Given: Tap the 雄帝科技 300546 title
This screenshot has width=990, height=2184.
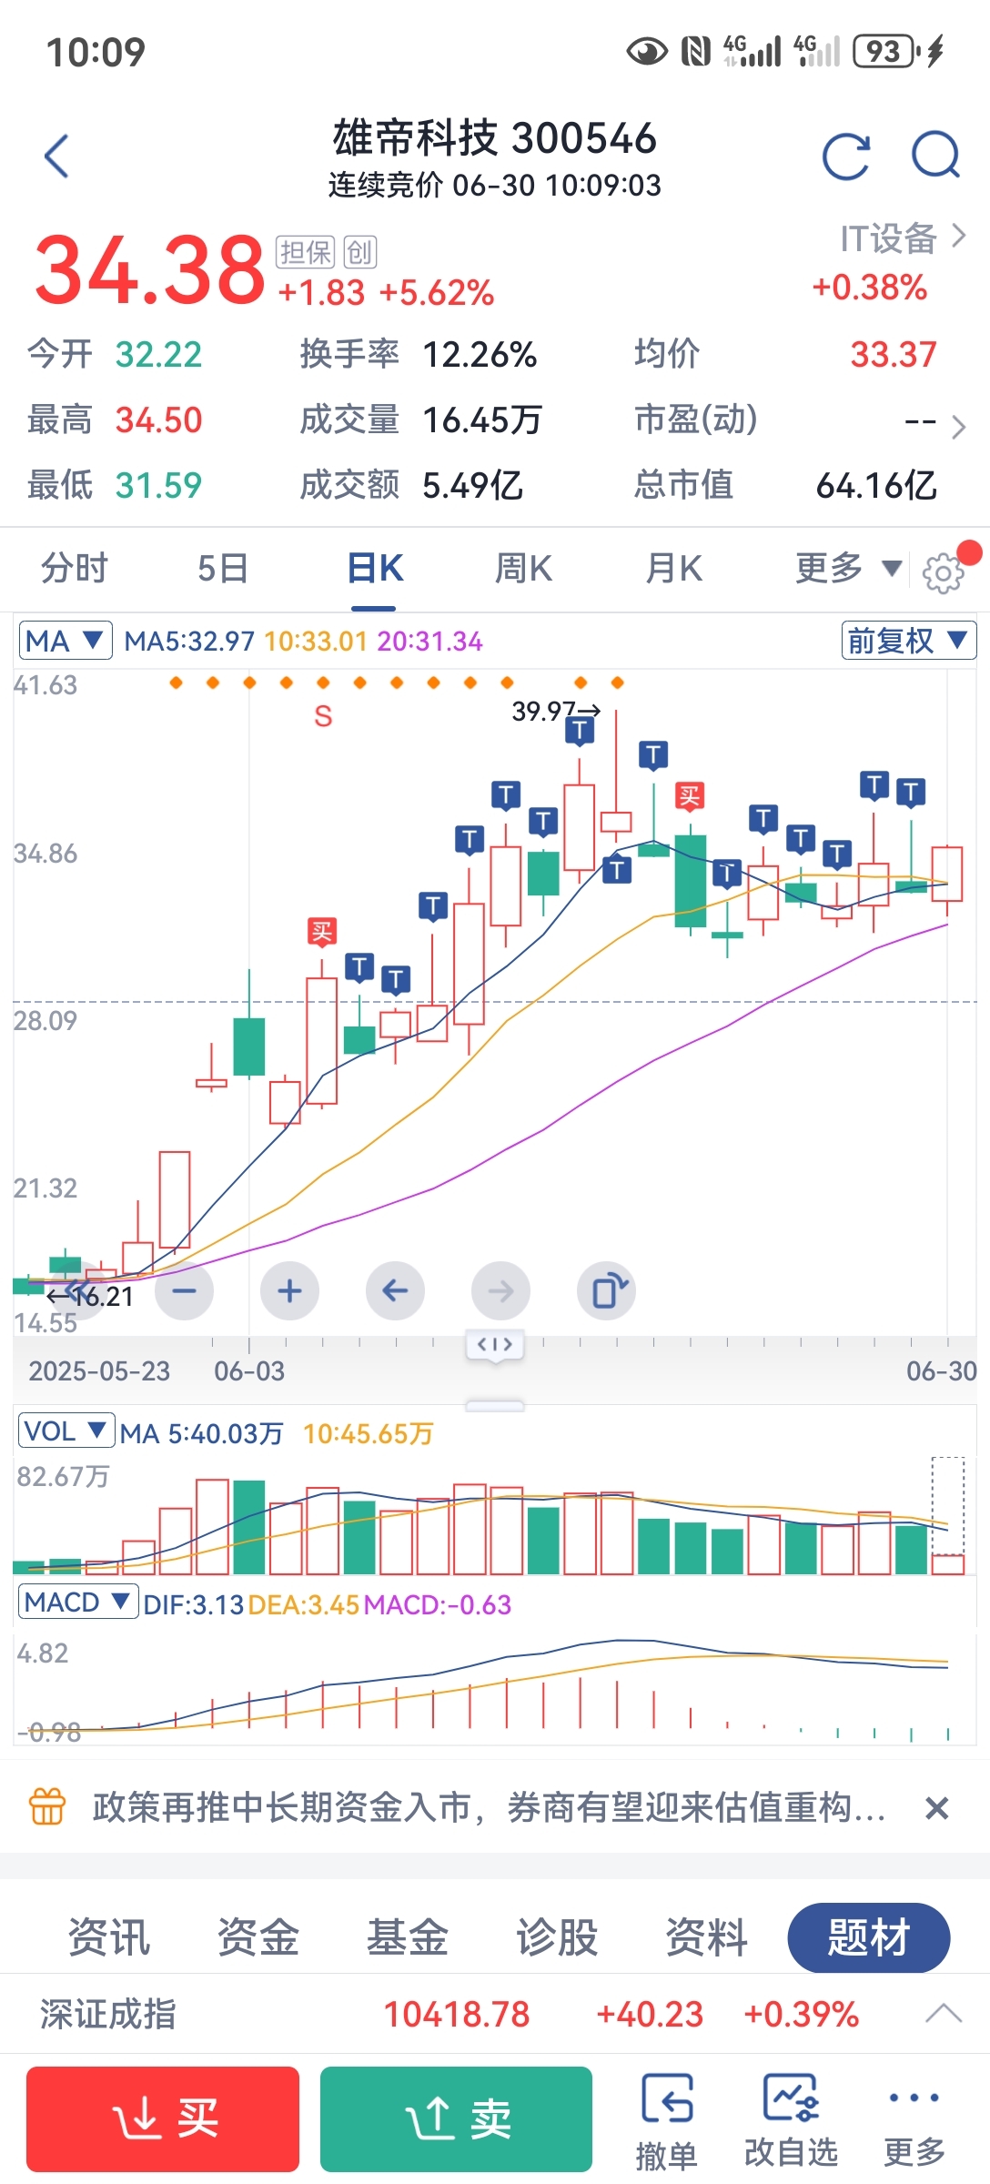Looking at the screenshot, I should point(494,138).
